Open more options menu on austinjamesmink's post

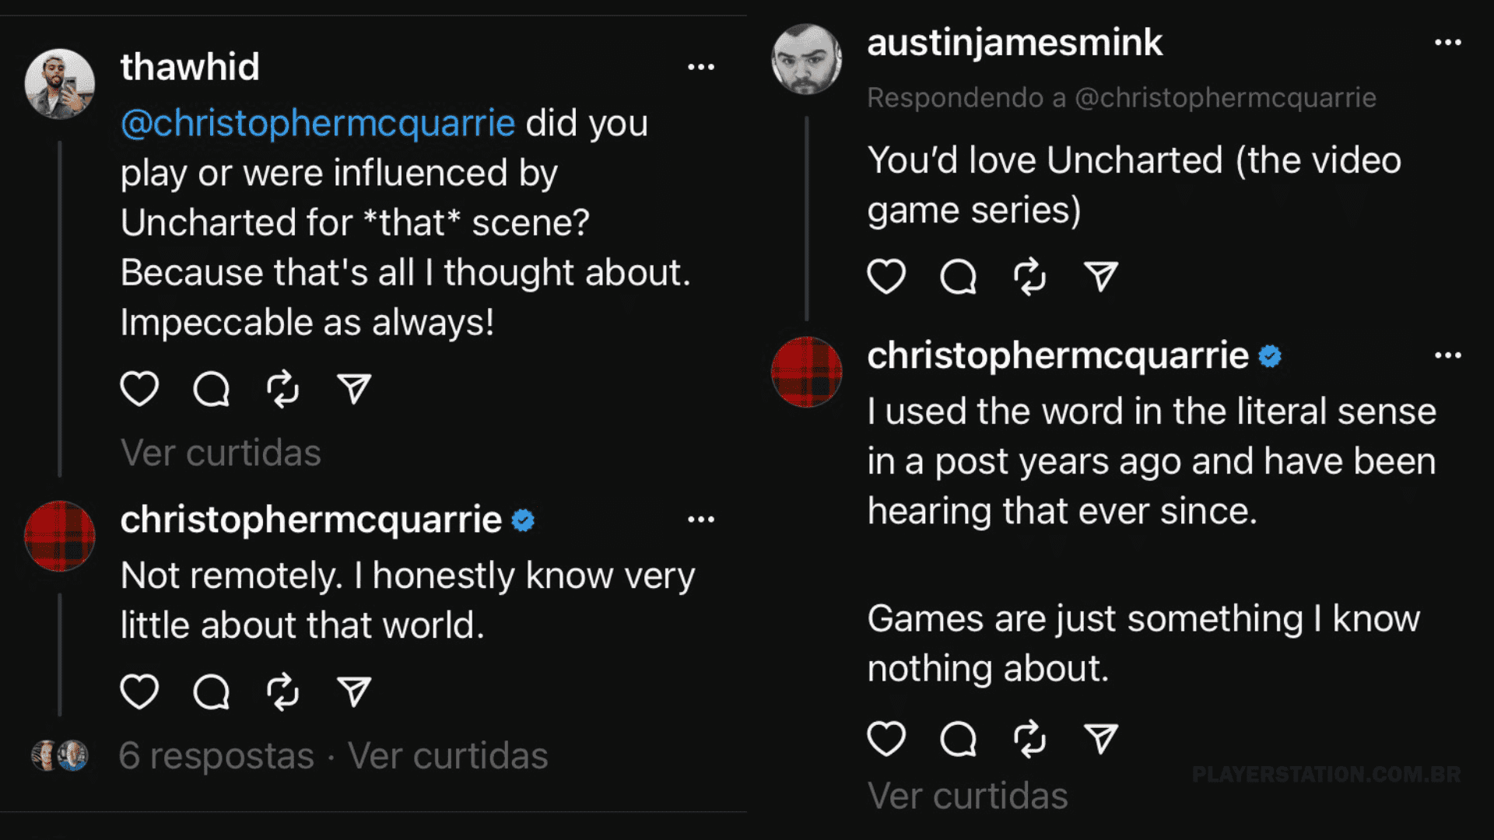tap(1447, 43)
